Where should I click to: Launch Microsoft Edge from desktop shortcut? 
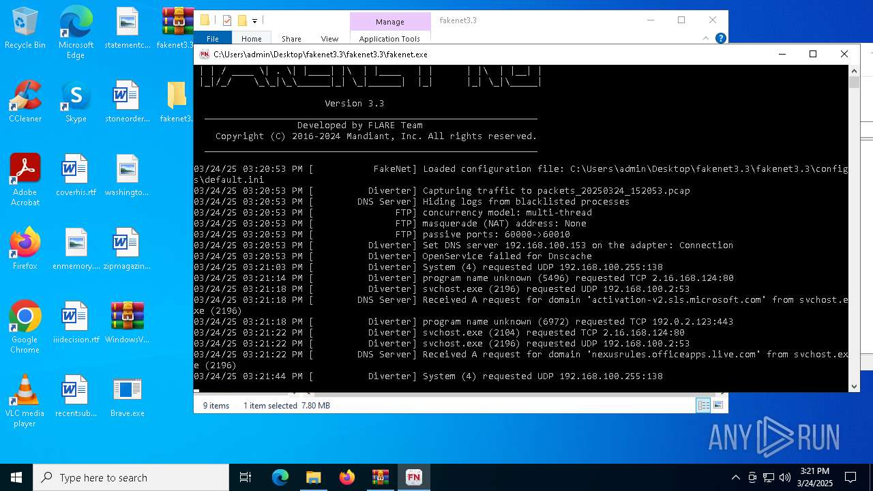pyautogui.click(x=76, y=33)
